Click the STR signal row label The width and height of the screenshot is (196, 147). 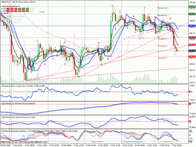[32, 10]
